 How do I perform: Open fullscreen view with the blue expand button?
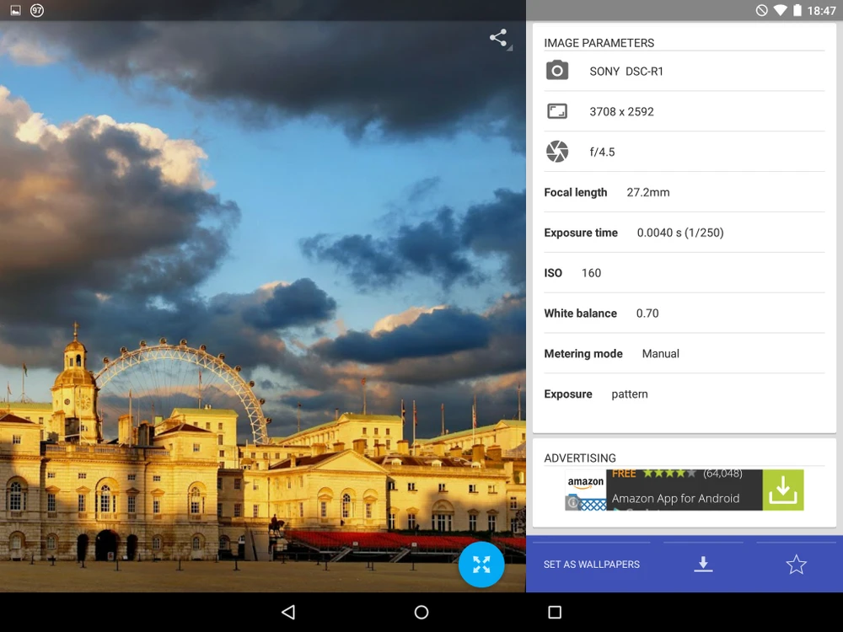pos(481,565)
